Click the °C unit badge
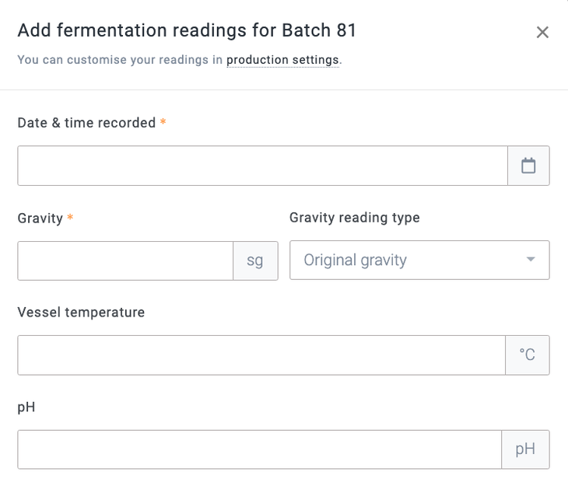The width and height of the screenshot is (568, 486). click(x=528, y=355)
